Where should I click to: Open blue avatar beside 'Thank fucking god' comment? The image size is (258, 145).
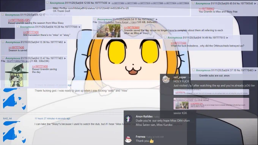click(x=14, y=99)
